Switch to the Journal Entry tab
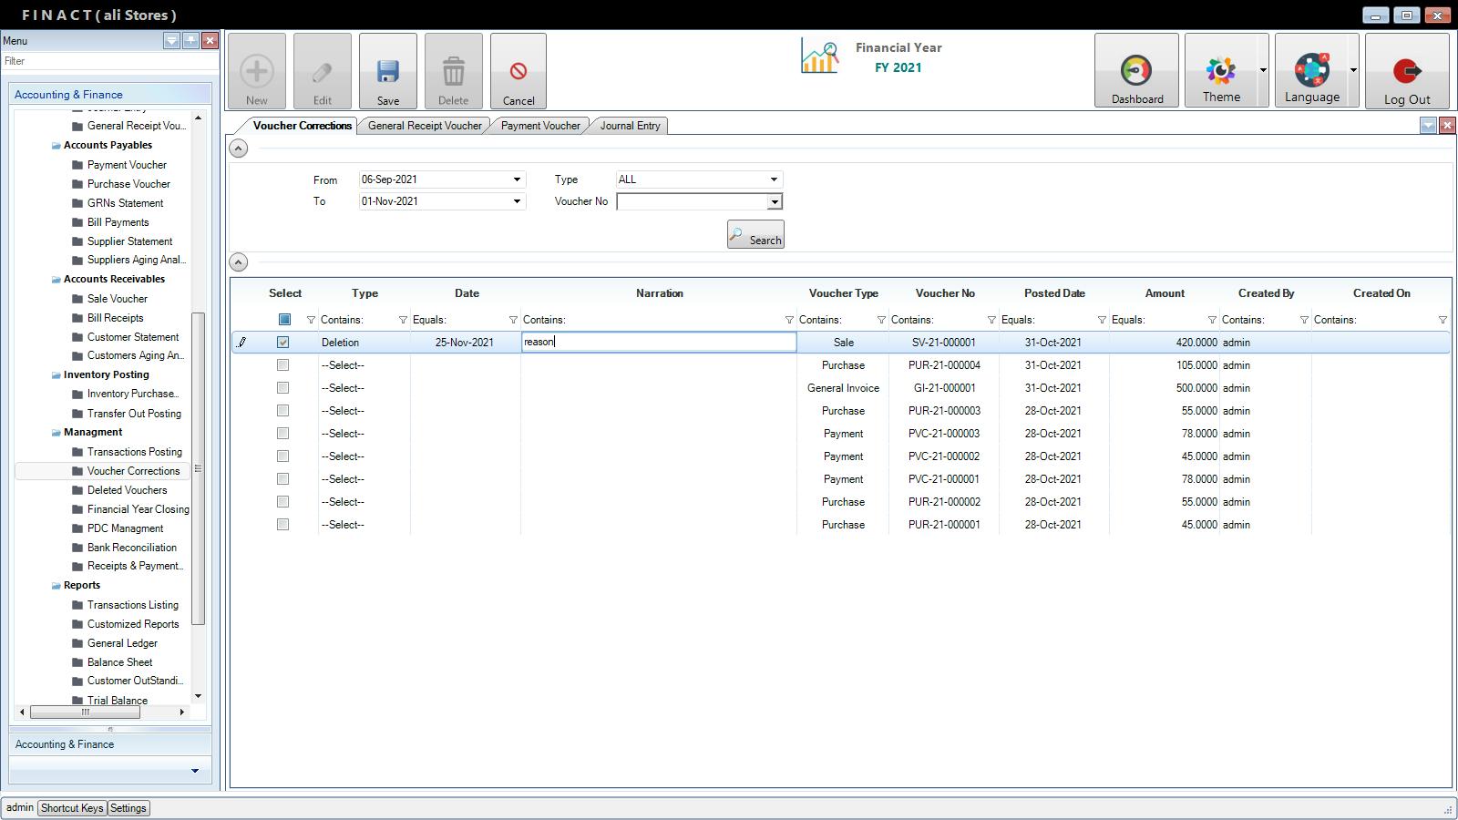Viewport: 1458px width, 820px height. pyautogui.click(x=630, y=126)
